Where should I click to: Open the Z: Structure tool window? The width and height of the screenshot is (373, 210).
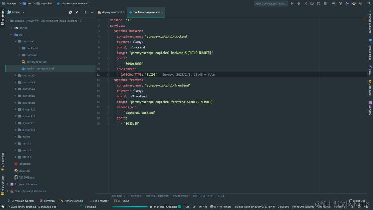coord(3,186)
